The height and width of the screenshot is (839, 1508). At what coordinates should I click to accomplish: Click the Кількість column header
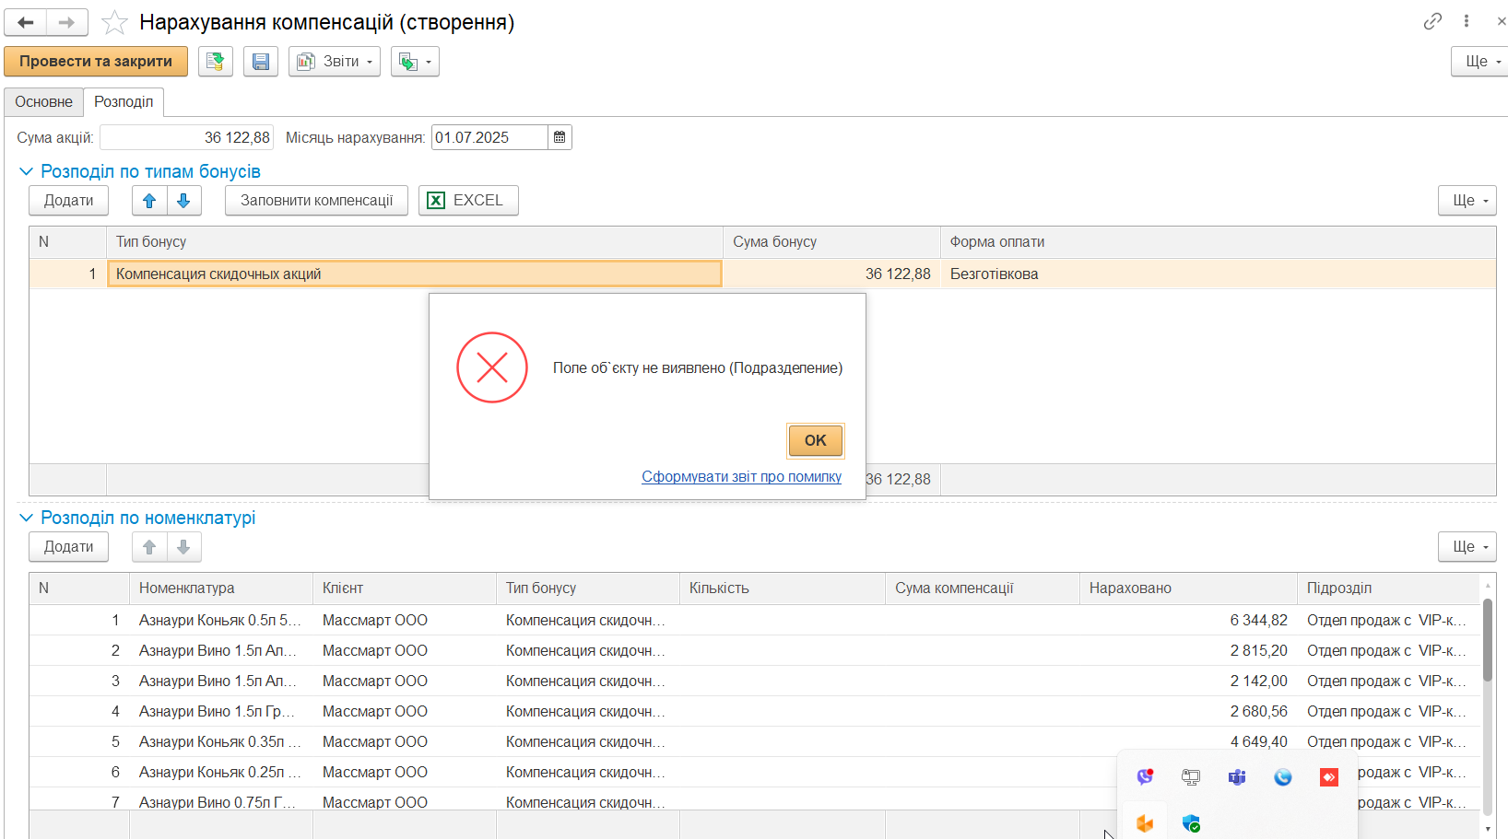click(x=783, y=588)
